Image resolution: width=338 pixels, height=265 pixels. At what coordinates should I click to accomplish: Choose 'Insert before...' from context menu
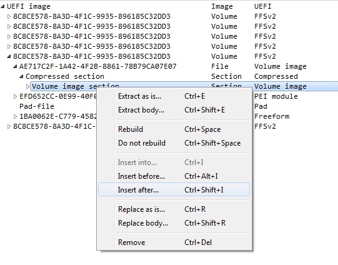[x=174, y=176]
